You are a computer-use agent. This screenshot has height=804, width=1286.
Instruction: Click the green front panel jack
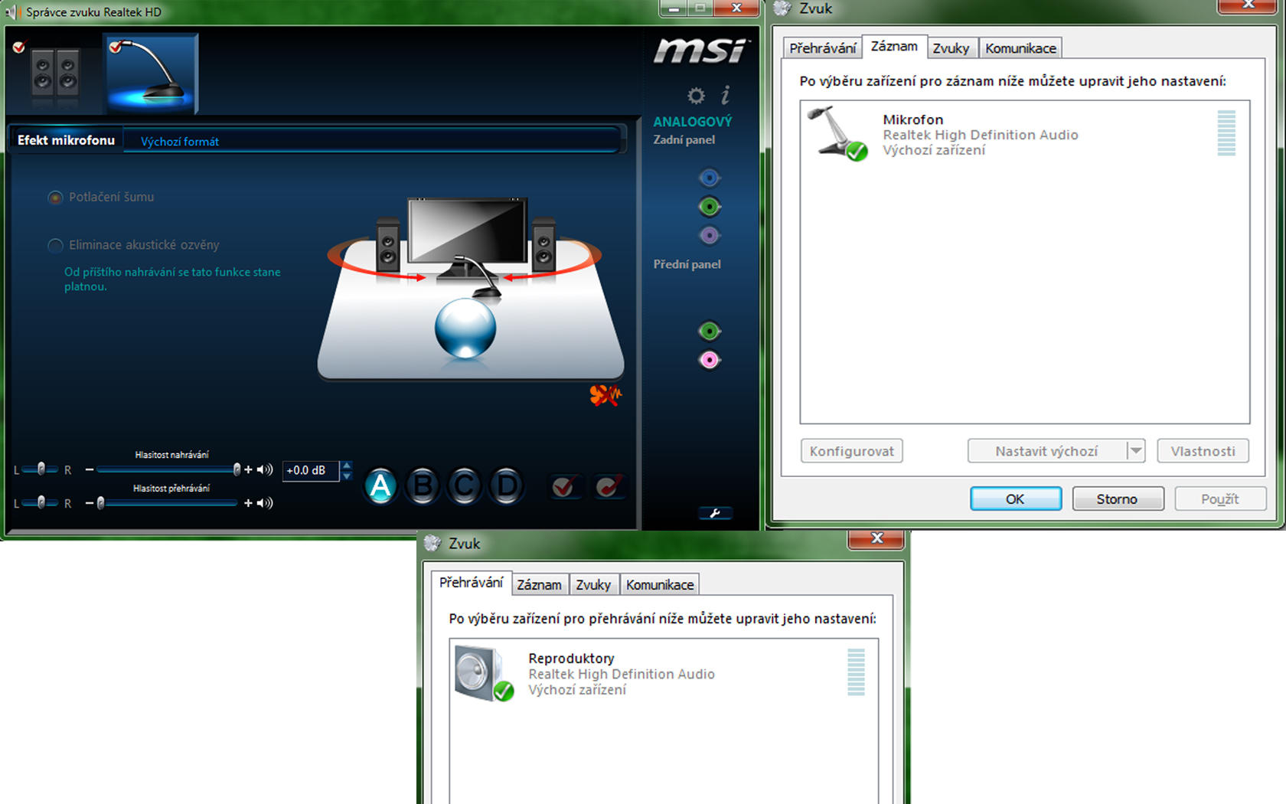pos(710,331)
